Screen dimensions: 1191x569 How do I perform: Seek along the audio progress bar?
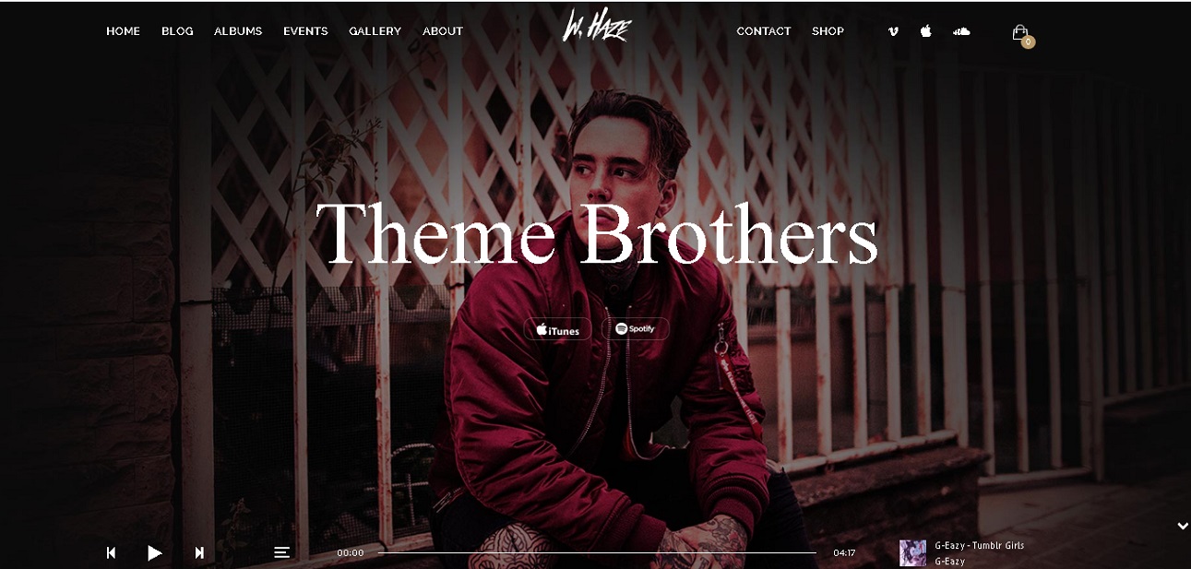tap(597, 552)
